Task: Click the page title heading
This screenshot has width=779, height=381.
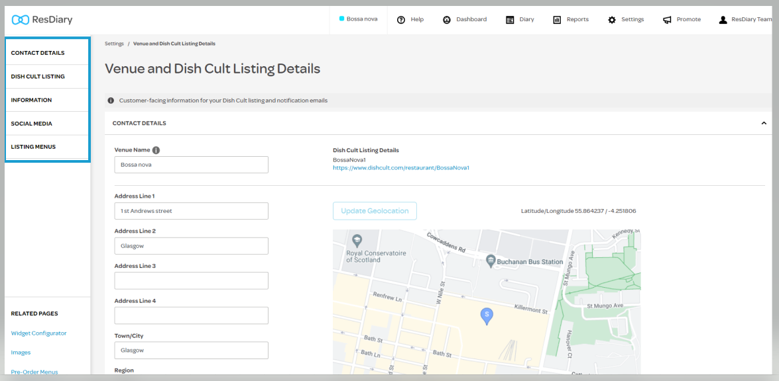Action: click(213, 69)
